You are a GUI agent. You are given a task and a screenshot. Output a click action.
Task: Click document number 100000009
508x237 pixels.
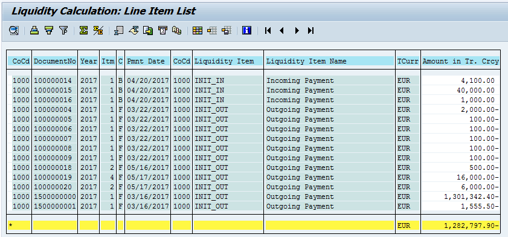coord(53,158)
